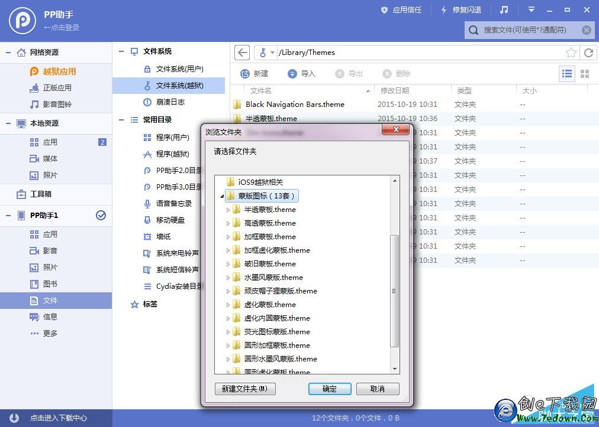Collapse 蒙版图标（13套） folder in dialog
The width and height of the screenshot is (599, 427).
pyautogui.click(x=222, y=196)
